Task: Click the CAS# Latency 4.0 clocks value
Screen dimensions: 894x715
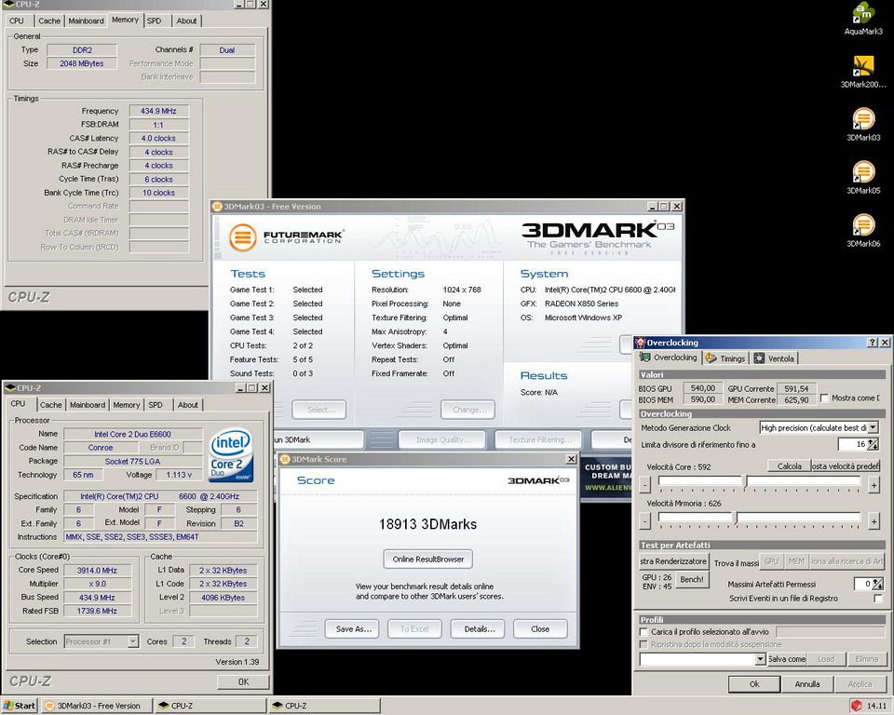Action: point(158,139)
